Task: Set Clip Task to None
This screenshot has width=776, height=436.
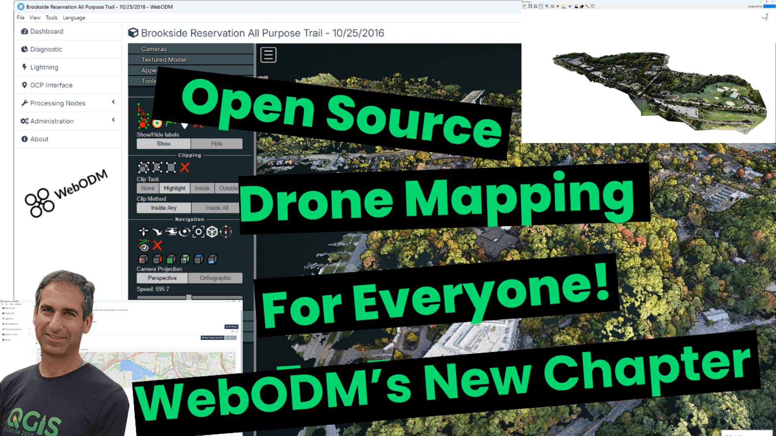Action: [148, 188]
